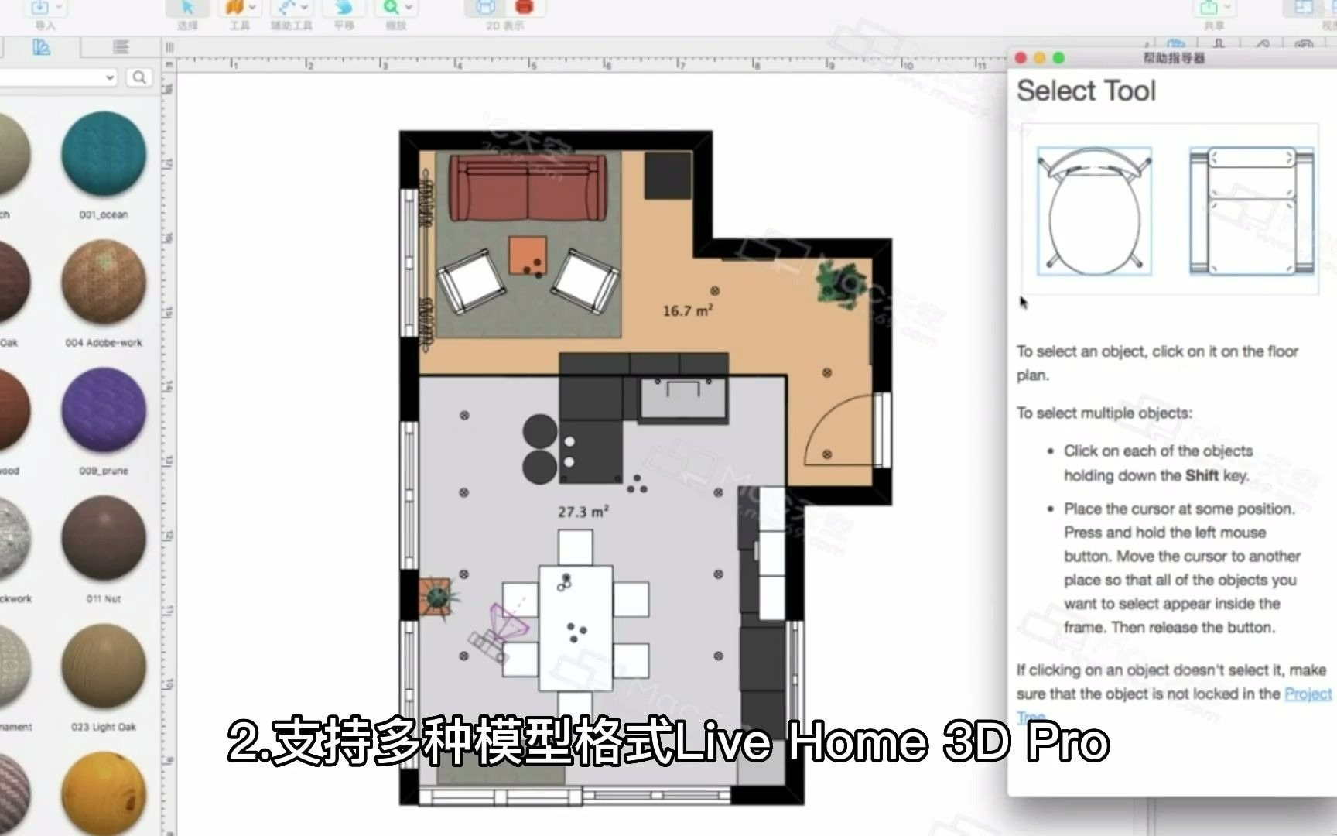Click the oval chair illustration in help
The height and width of the screenshot is (836, 1337).
(x=1094, y=211)
